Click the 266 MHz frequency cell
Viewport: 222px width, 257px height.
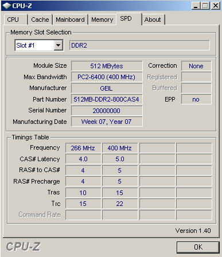(83, 148)
